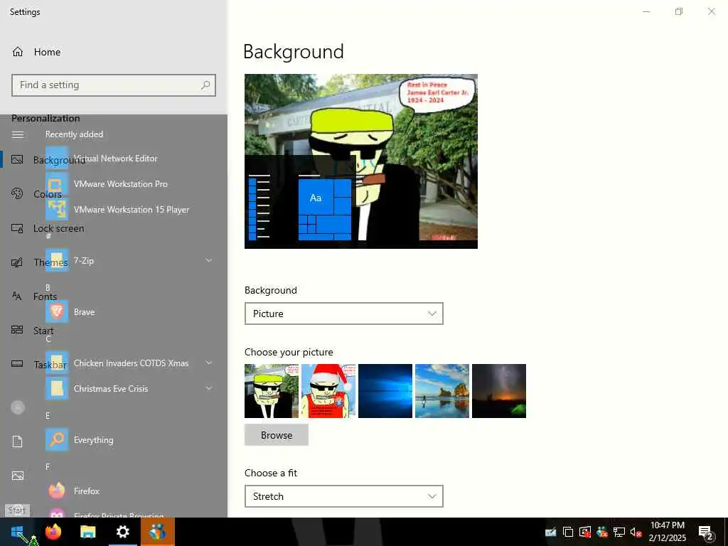Restore down the Settings window
Screen dimensions: 728x546
click(x=679, y=11)
